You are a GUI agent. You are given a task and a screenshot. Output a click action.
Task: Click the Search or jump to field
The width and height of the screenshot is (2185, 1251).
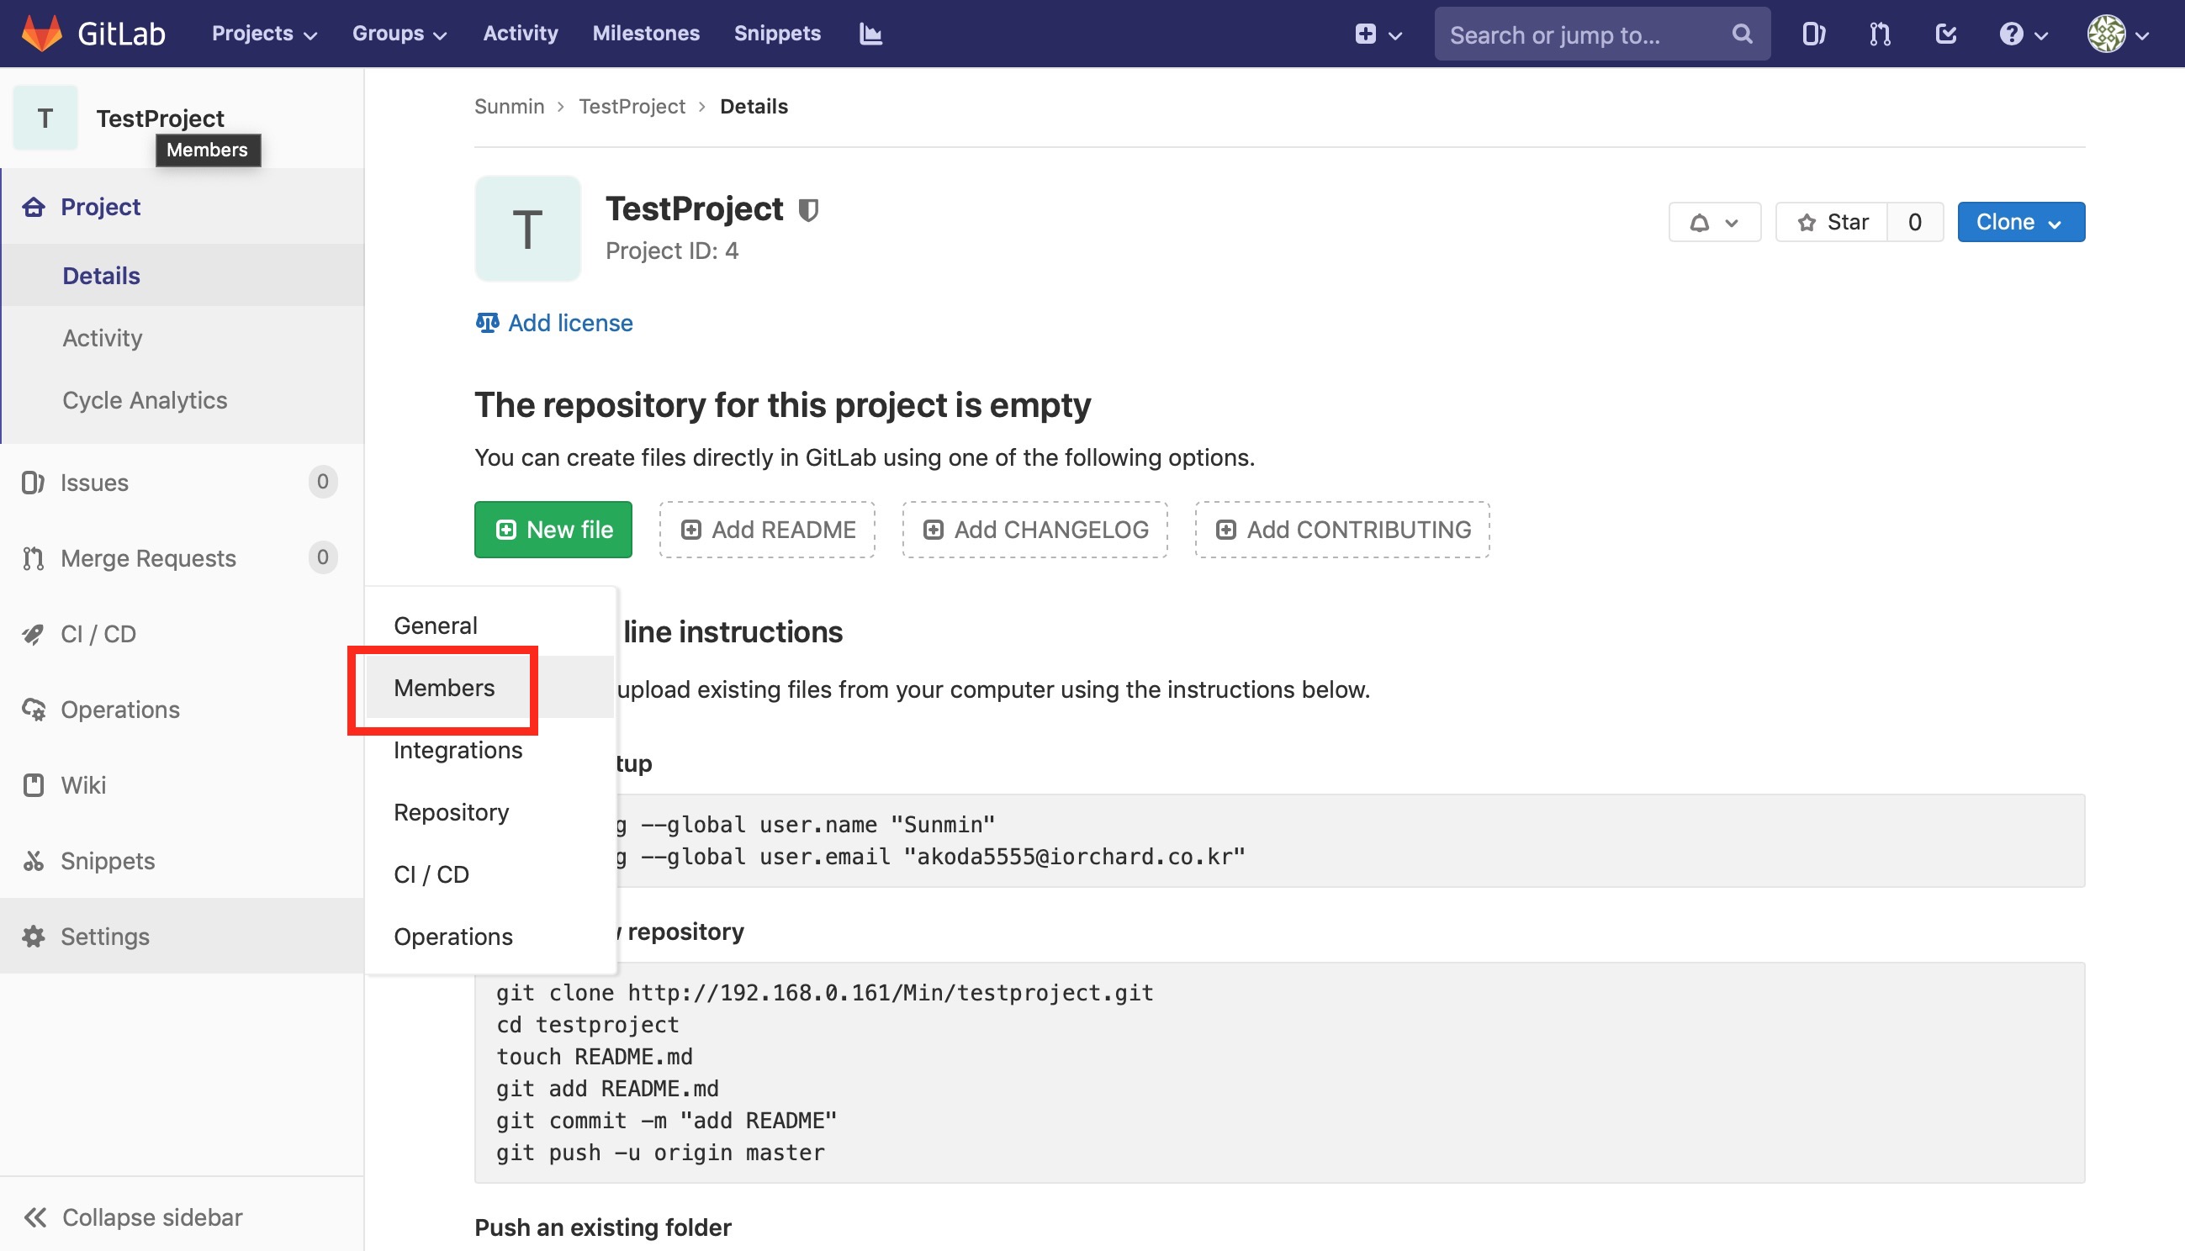(1600, 34)
